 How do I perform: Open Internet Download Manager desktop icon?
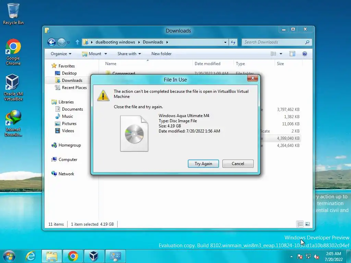(13, 123)
